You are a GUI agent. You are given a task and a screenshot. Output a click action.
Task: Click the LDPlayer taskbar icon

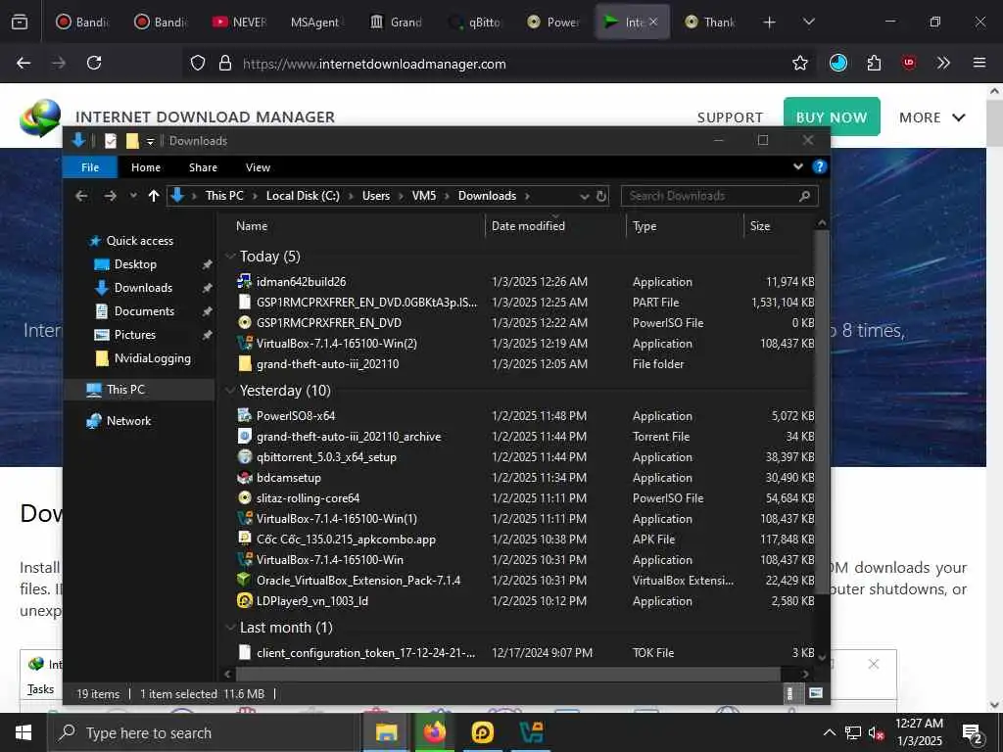(482, 732)
